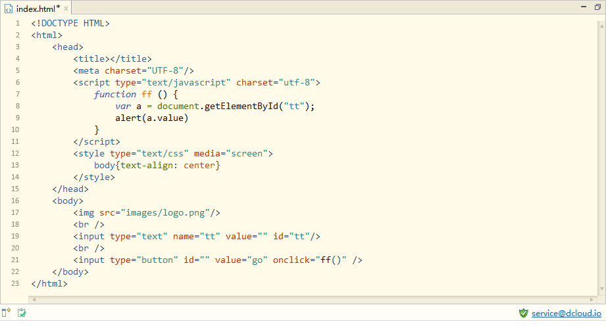The image size is (606, 328).
Task: Click the vertical scrollbar up arrow
Action: click(602, 26)
